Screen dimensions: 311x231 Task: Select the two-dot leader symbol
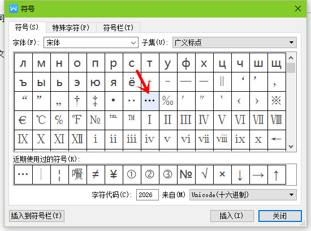132,101
